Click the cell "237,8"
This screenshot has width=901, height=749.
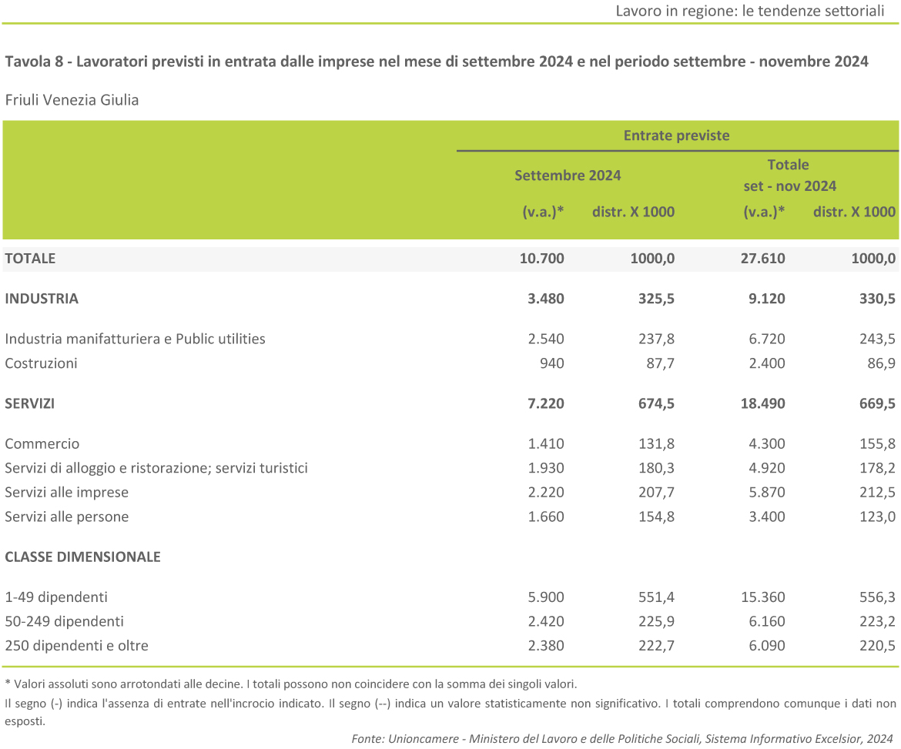coord(656,339)
